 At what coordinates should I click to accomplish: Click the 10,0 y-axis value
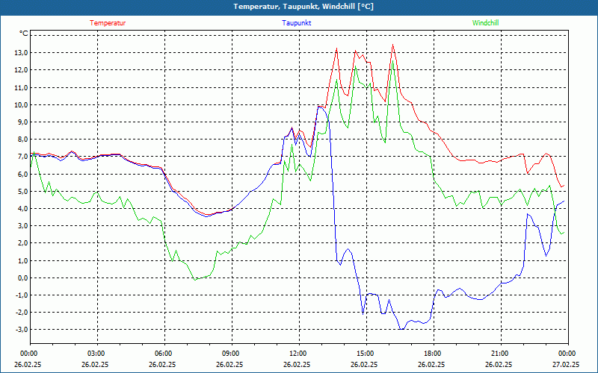point(22,105)
